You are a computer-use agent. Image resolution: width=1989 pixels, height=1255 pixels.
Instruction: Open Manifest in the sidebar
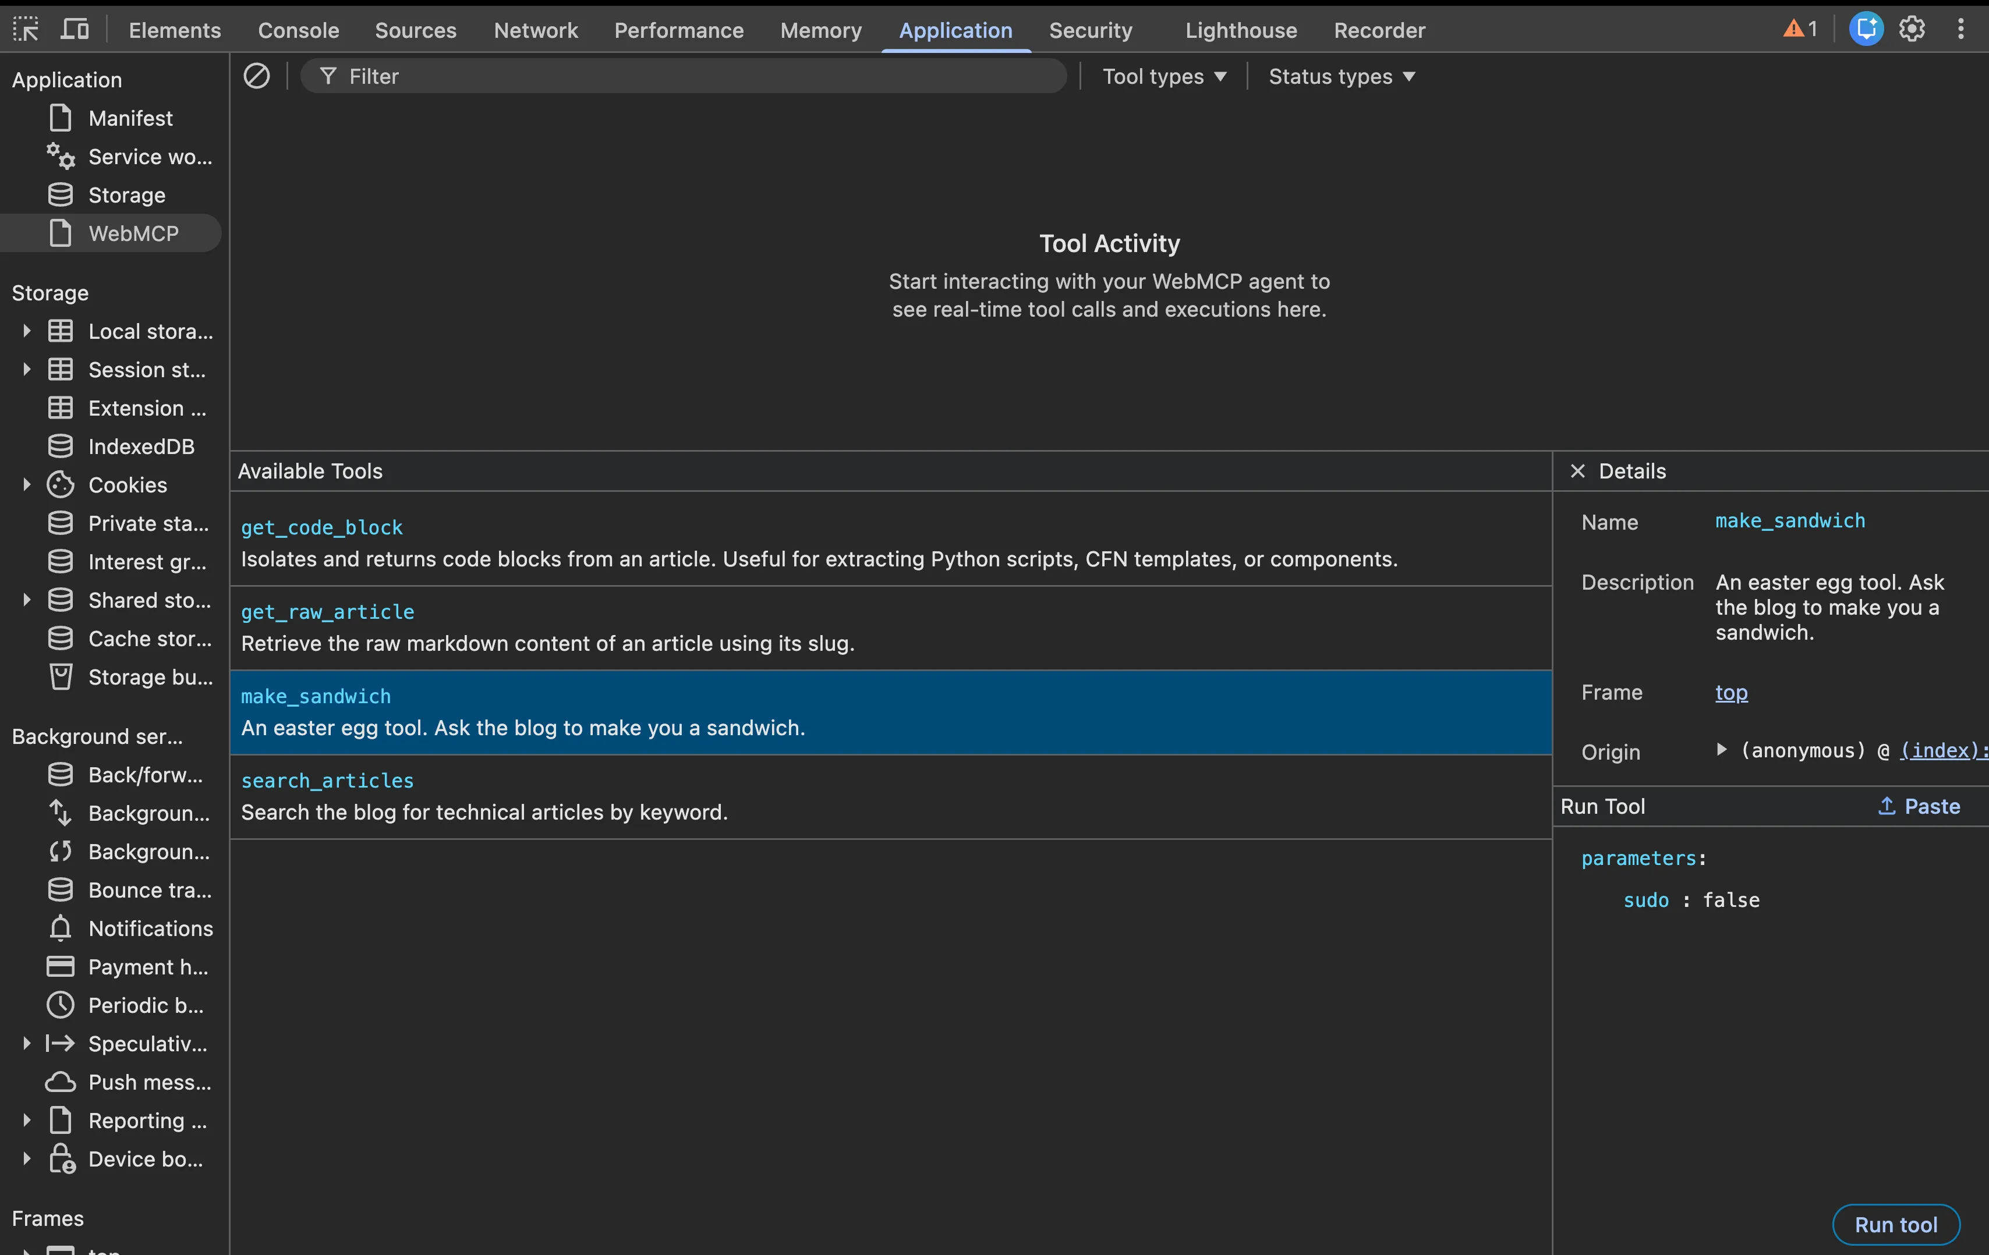point(111,118)
